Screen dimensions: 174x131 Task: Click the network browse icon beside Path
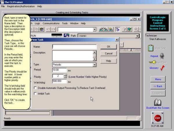click(x=66, y=36)
